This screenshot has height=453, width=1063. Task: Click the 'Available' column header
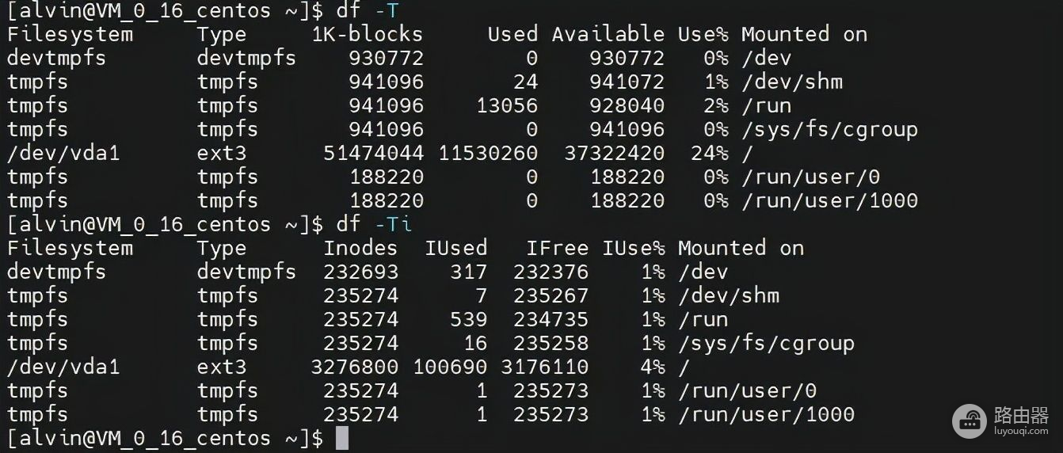pyautogui.click(x=608, y=34)
